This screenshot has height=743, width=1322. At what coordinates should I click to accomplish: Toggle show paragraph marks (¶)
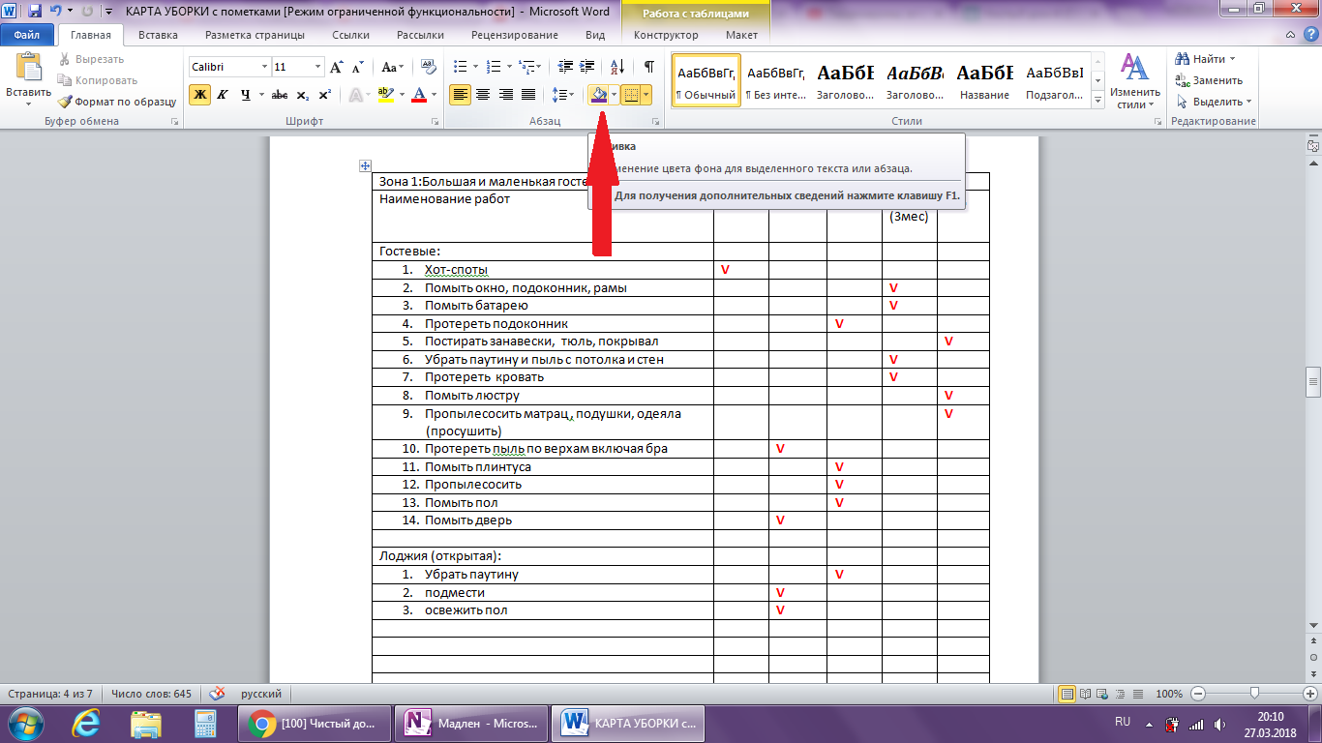648,67
